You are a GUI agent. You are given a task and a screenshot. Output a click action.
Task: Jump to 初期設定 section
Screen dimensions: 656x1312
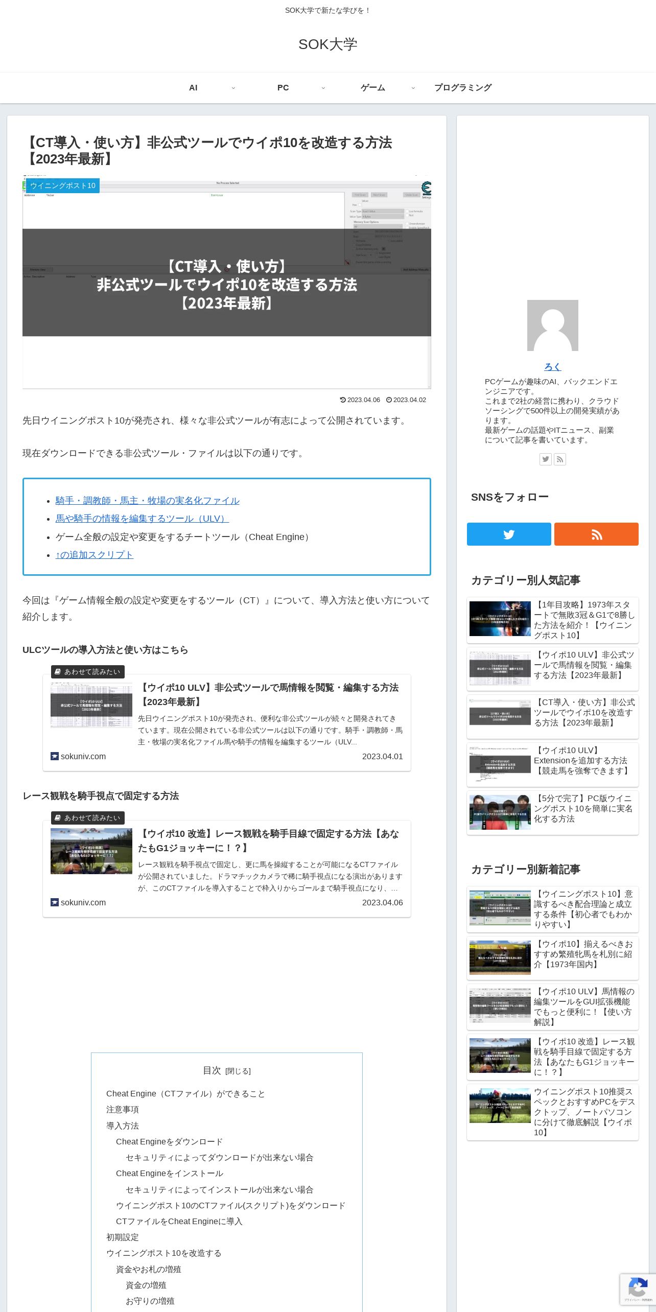coord(123,1237)
